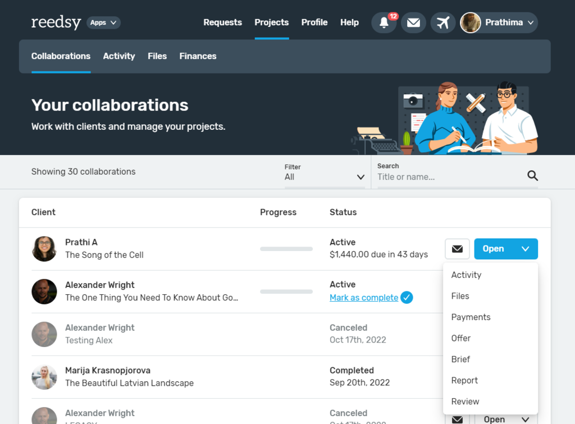
Task: Click Alexander Wright's avatar for Testing Alex
Action: click(44, 335)
